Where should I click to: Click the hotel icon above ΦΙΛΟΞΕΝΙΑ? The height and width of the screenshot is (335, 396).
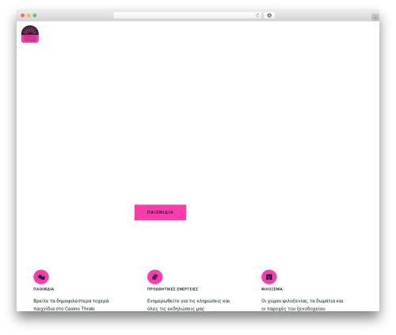coord(269,277)
